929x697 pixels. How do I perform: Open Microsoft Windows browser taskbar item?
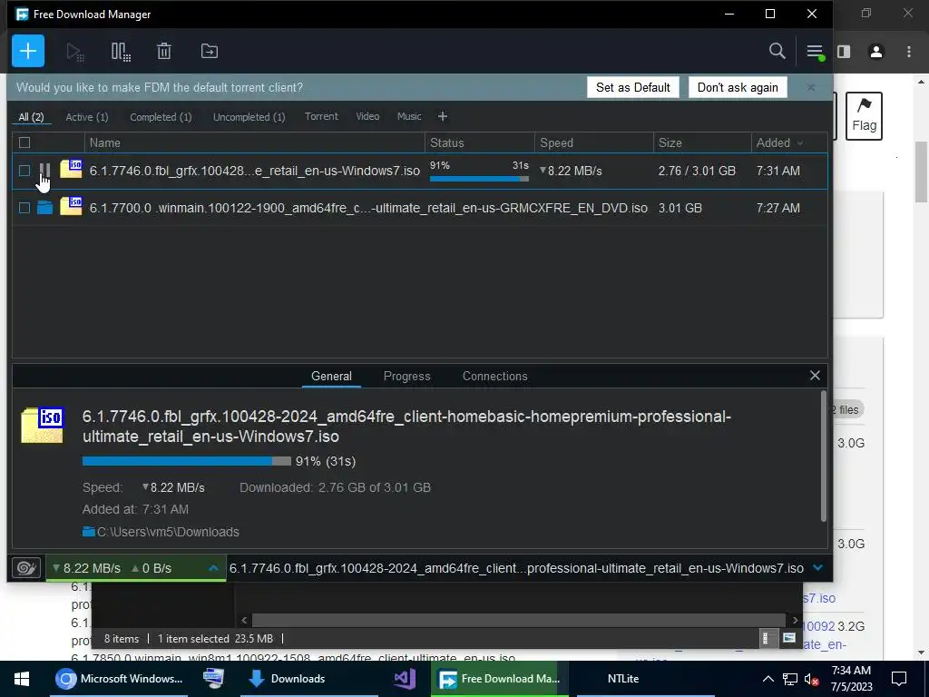pyautogui.click(x=120, y=679)
